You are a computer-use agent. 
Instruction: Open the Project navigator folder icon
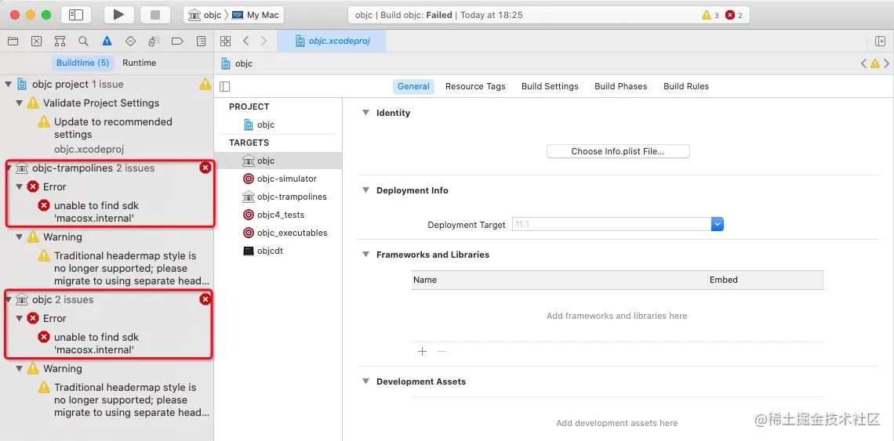pos(13,41)
